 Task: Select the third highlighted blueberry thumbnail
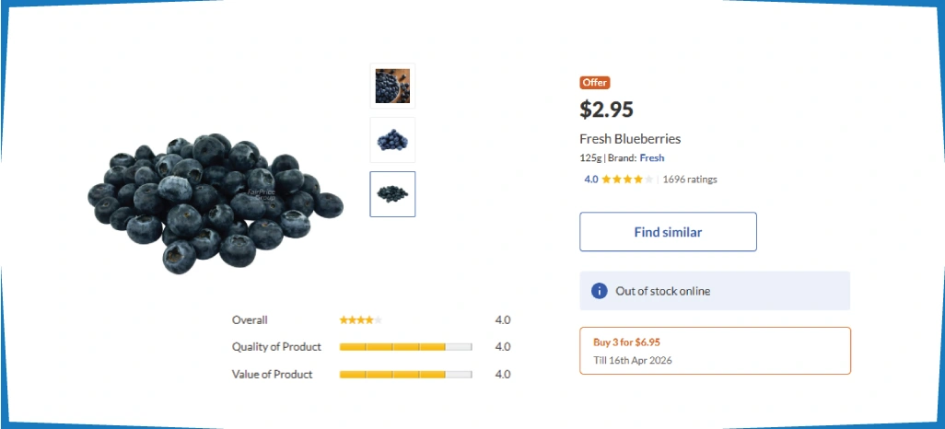[x=392, y=194]
